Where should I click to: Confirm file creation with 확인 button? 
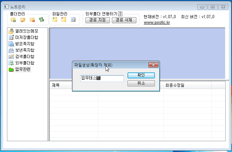(x=141, y=75)
